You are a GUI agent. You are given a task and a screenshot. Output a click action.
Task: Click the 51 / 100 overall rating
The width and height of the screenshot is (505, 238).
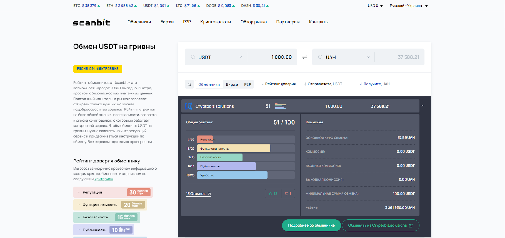coord(284,122)
